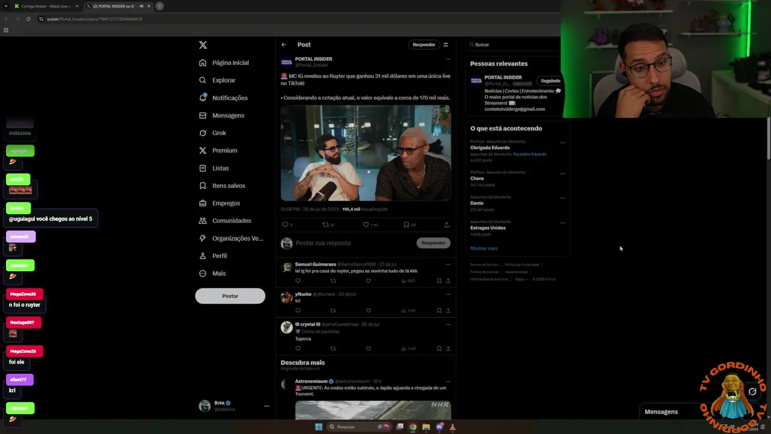Click the Empregos briefcase icon
Viewport: 771px width, 434px height.
[x=203, y=203]
